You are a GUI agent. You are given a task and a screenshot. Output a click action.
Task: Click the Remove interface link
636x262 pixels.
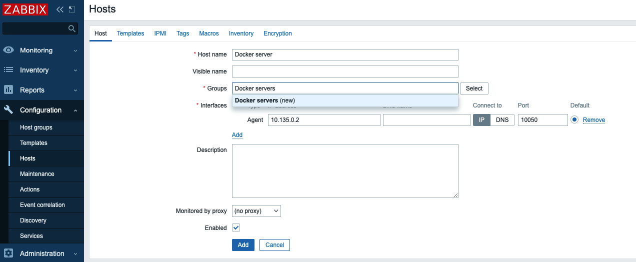coord(594,120)
